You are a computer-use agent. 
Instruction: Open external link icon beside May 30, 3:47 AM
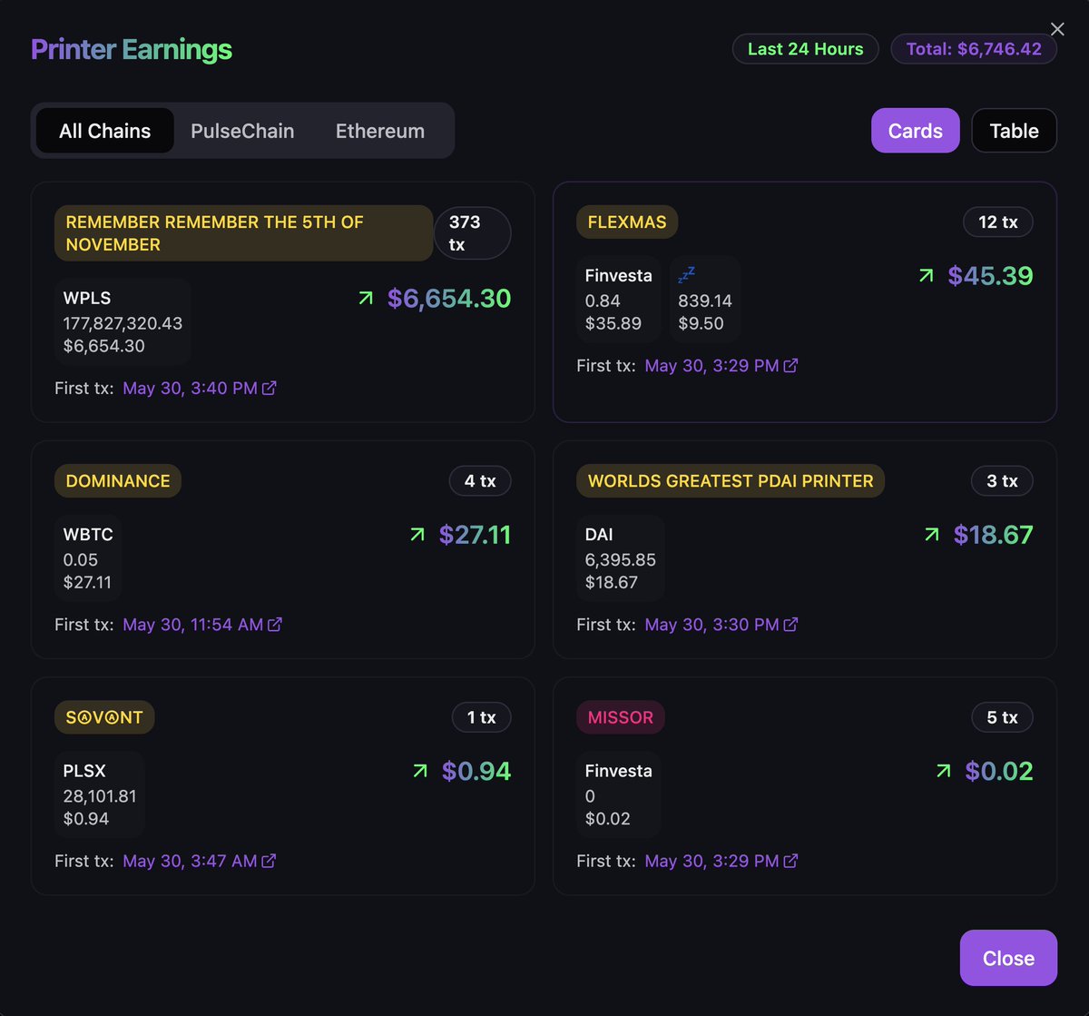point(269,860)
